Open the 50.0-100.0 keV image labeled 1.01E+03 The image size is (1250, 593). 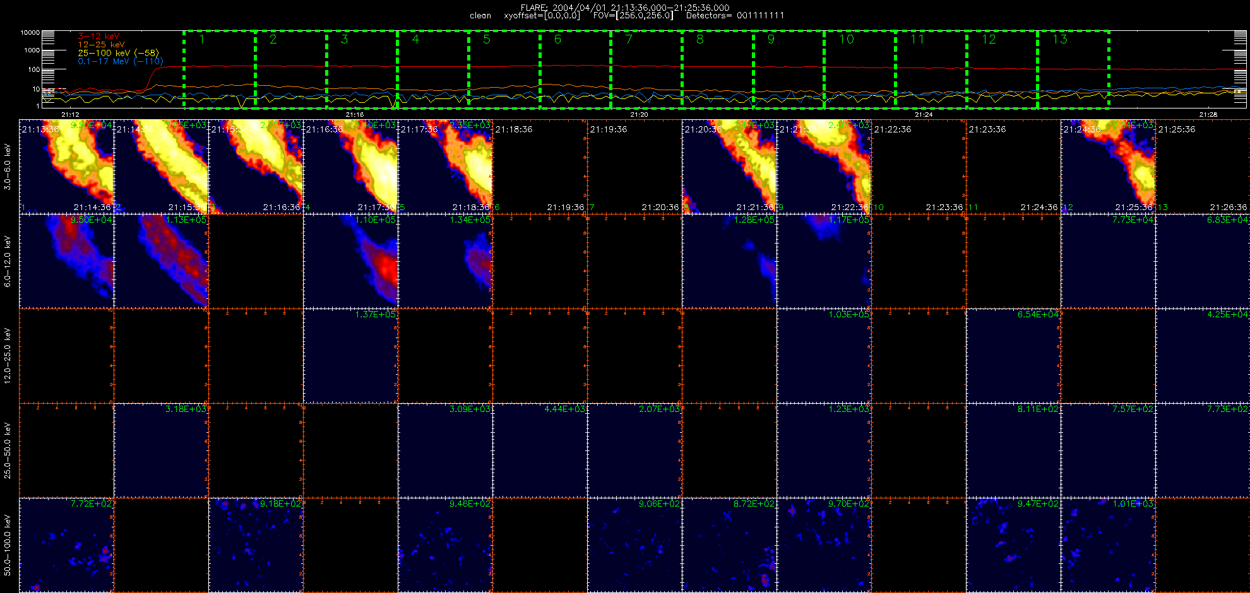click(x=1109, y=545)
